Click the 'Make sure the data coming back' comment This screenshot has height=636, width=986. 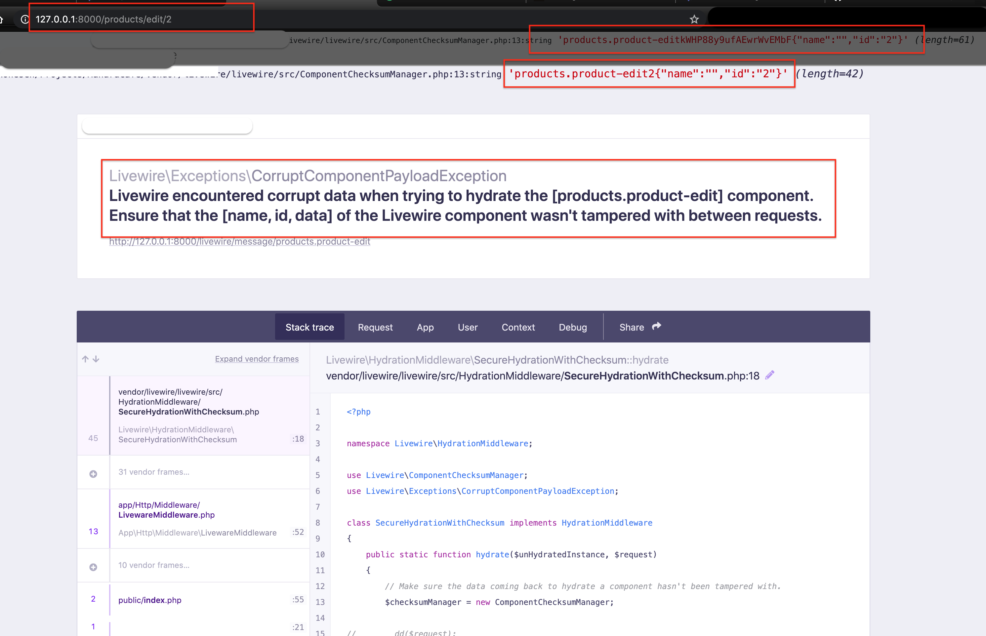[582, 586]
